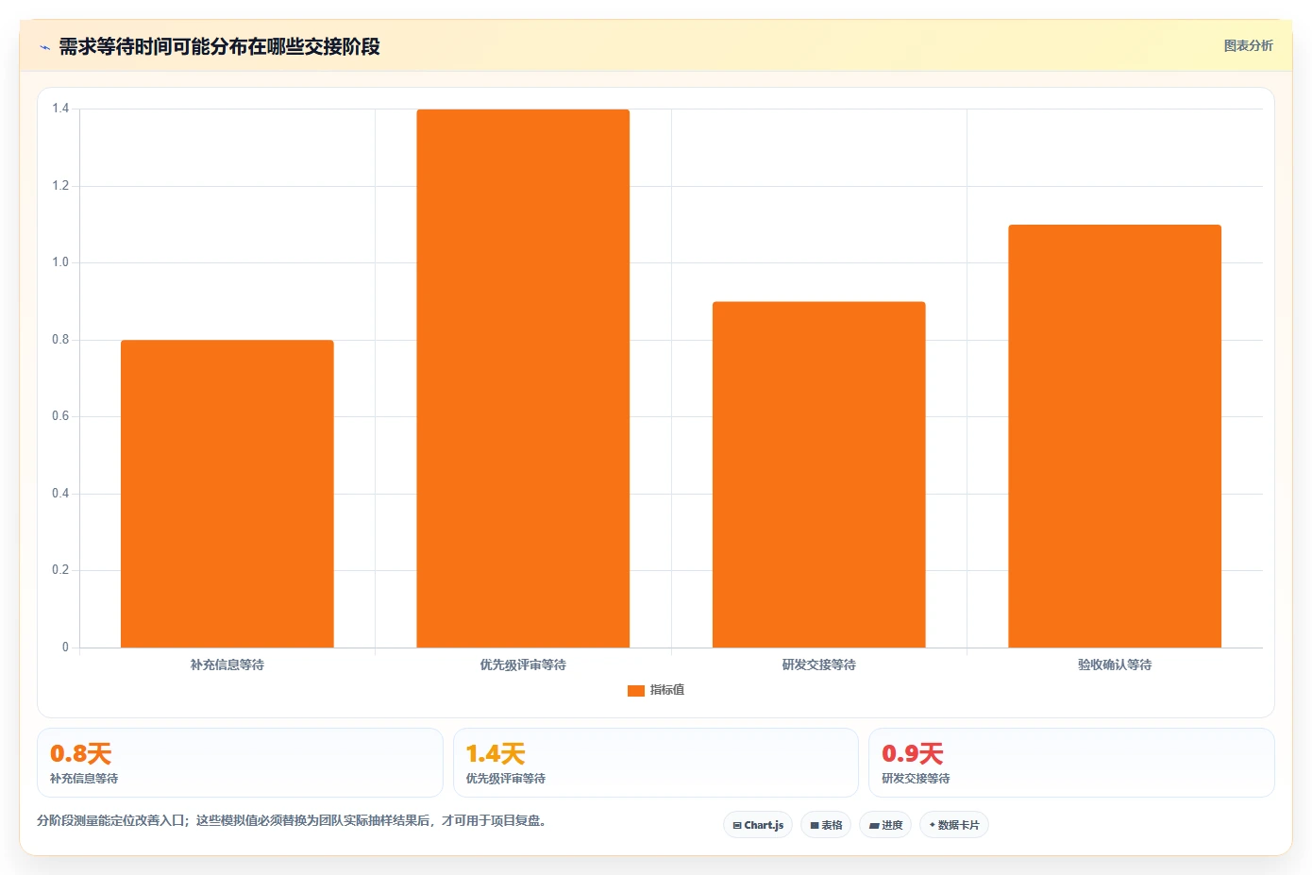
Task: Click the 0.8天 stat card value
Action: point(81,754)
